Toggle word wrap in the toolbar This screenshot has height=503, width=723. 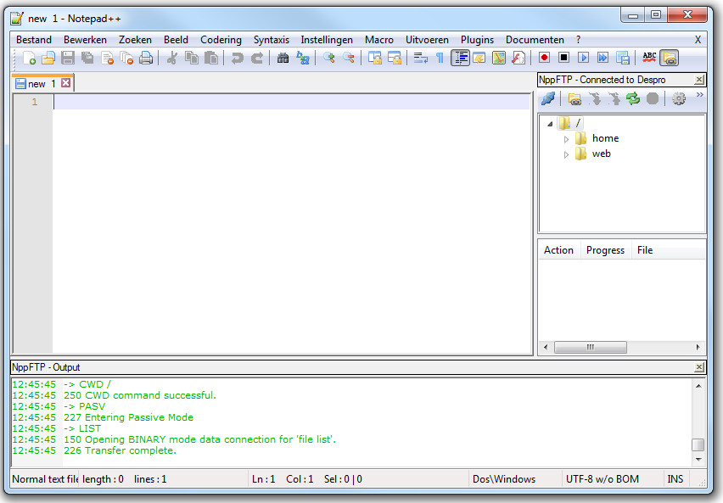pos(420,58)
